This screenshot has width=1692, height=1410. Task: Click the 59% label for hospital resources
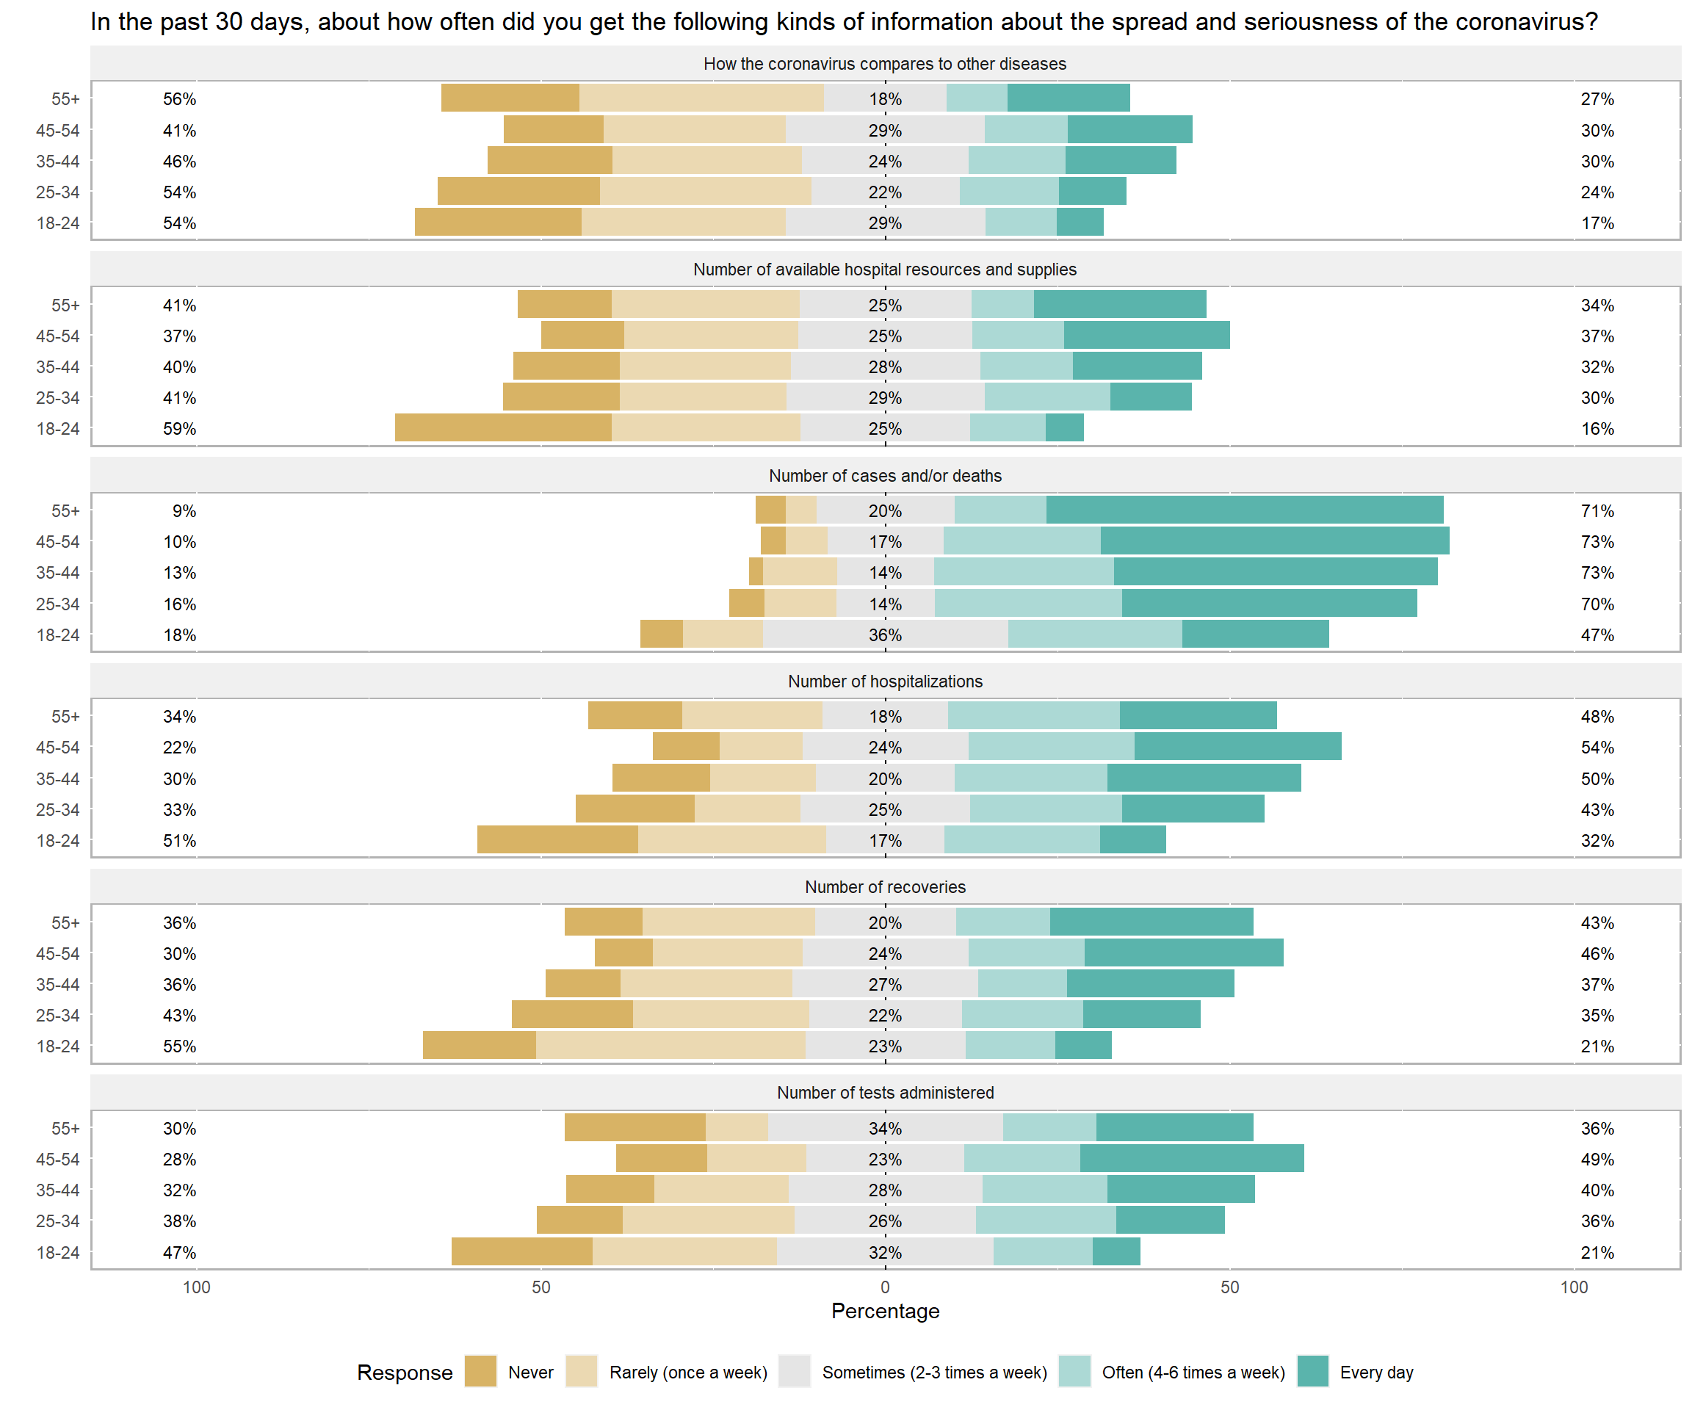tap(179, 429)
